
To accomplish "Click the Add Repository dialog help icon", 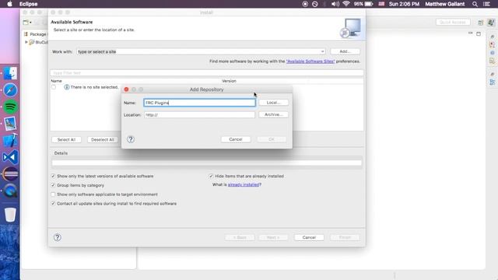I will coord(131,139).
